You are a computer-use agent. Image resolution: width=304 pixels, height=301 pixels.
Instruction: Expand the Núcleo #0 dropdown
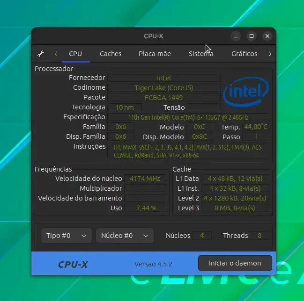click(x=125, y=236)
